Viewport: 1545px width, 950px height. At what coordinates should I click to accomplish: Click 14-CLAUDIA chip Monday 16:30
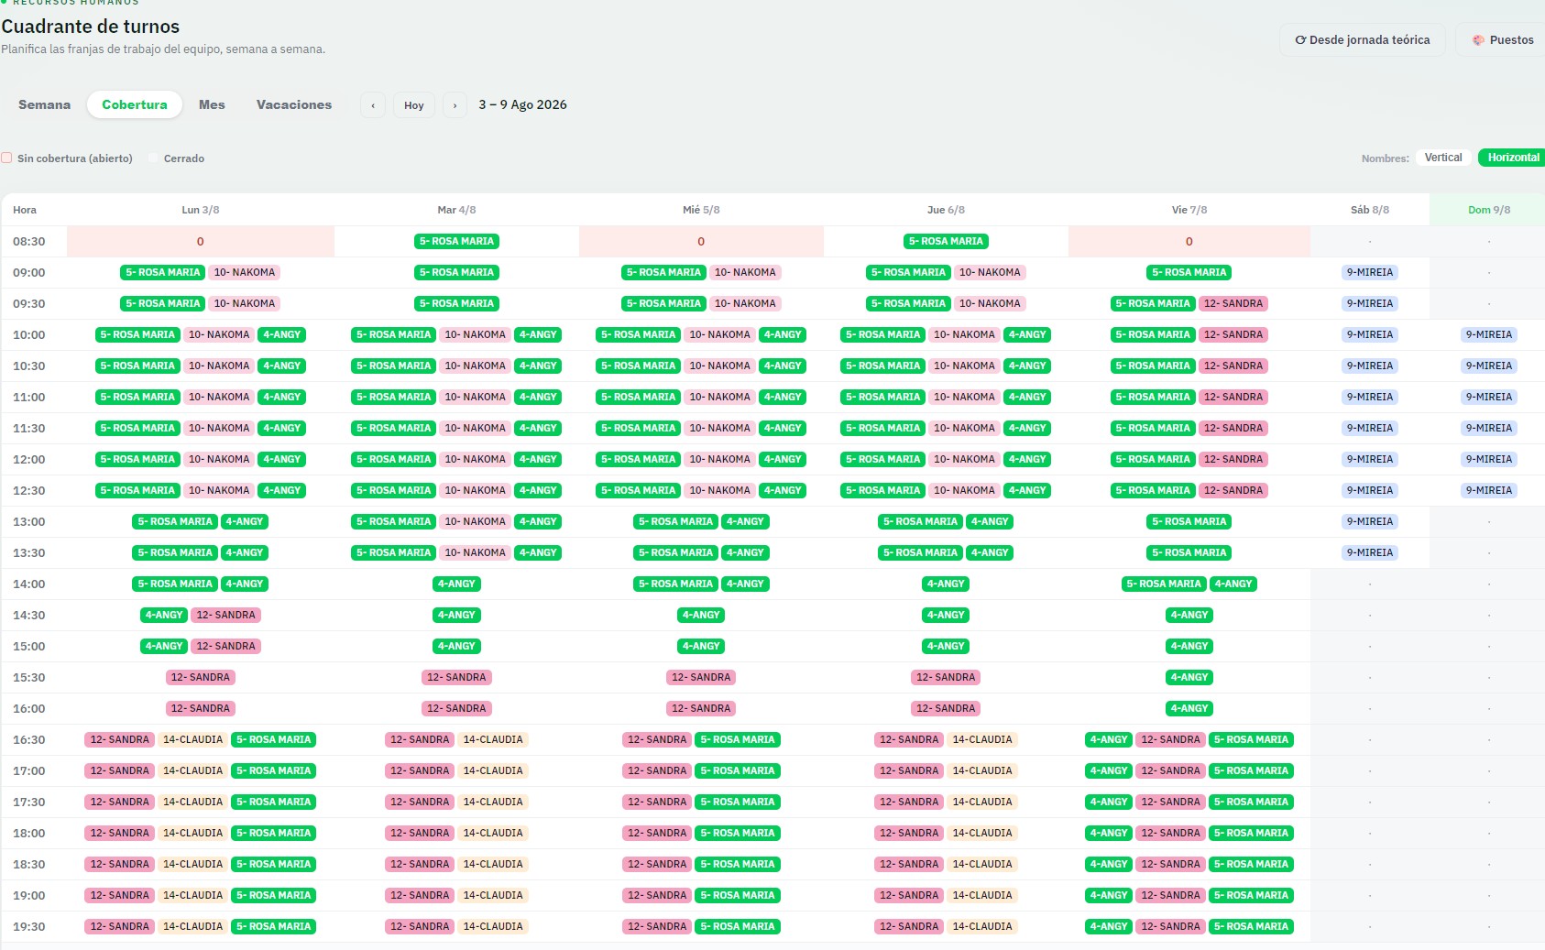click(192, 740)
